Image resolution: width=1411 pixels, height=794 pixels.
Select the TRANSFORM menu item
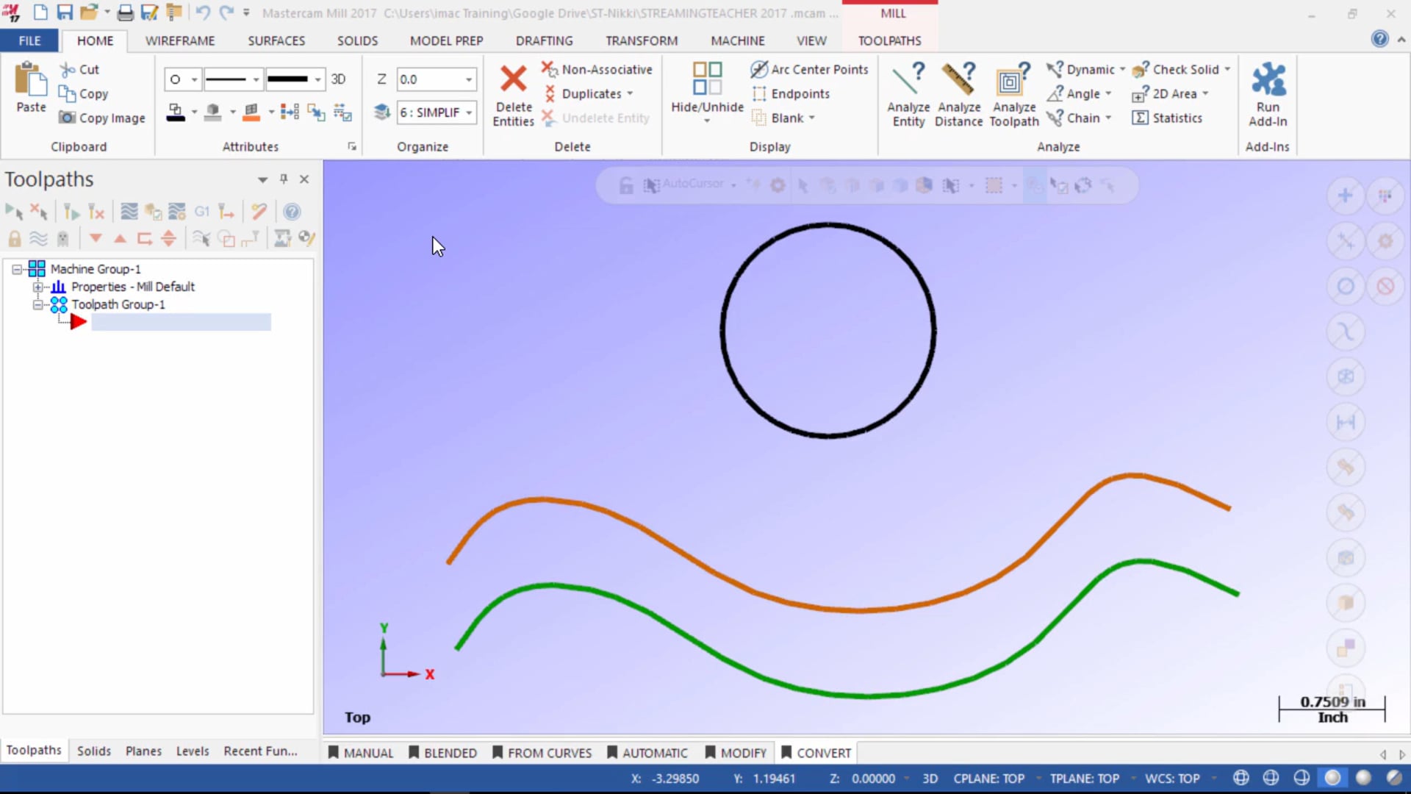coord(641,40)
